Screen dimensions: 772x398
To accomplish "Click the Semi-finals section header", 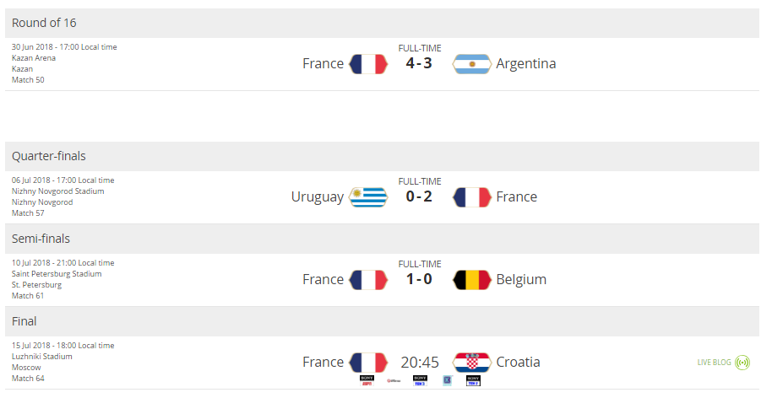I will pyautogui.click(x=382, y=239).
